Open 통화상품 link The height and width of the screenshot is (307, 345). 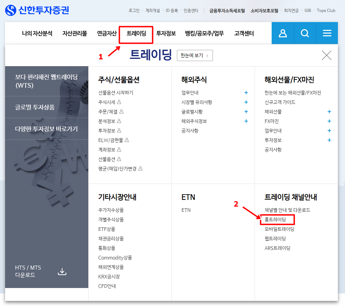coord(107,248)
